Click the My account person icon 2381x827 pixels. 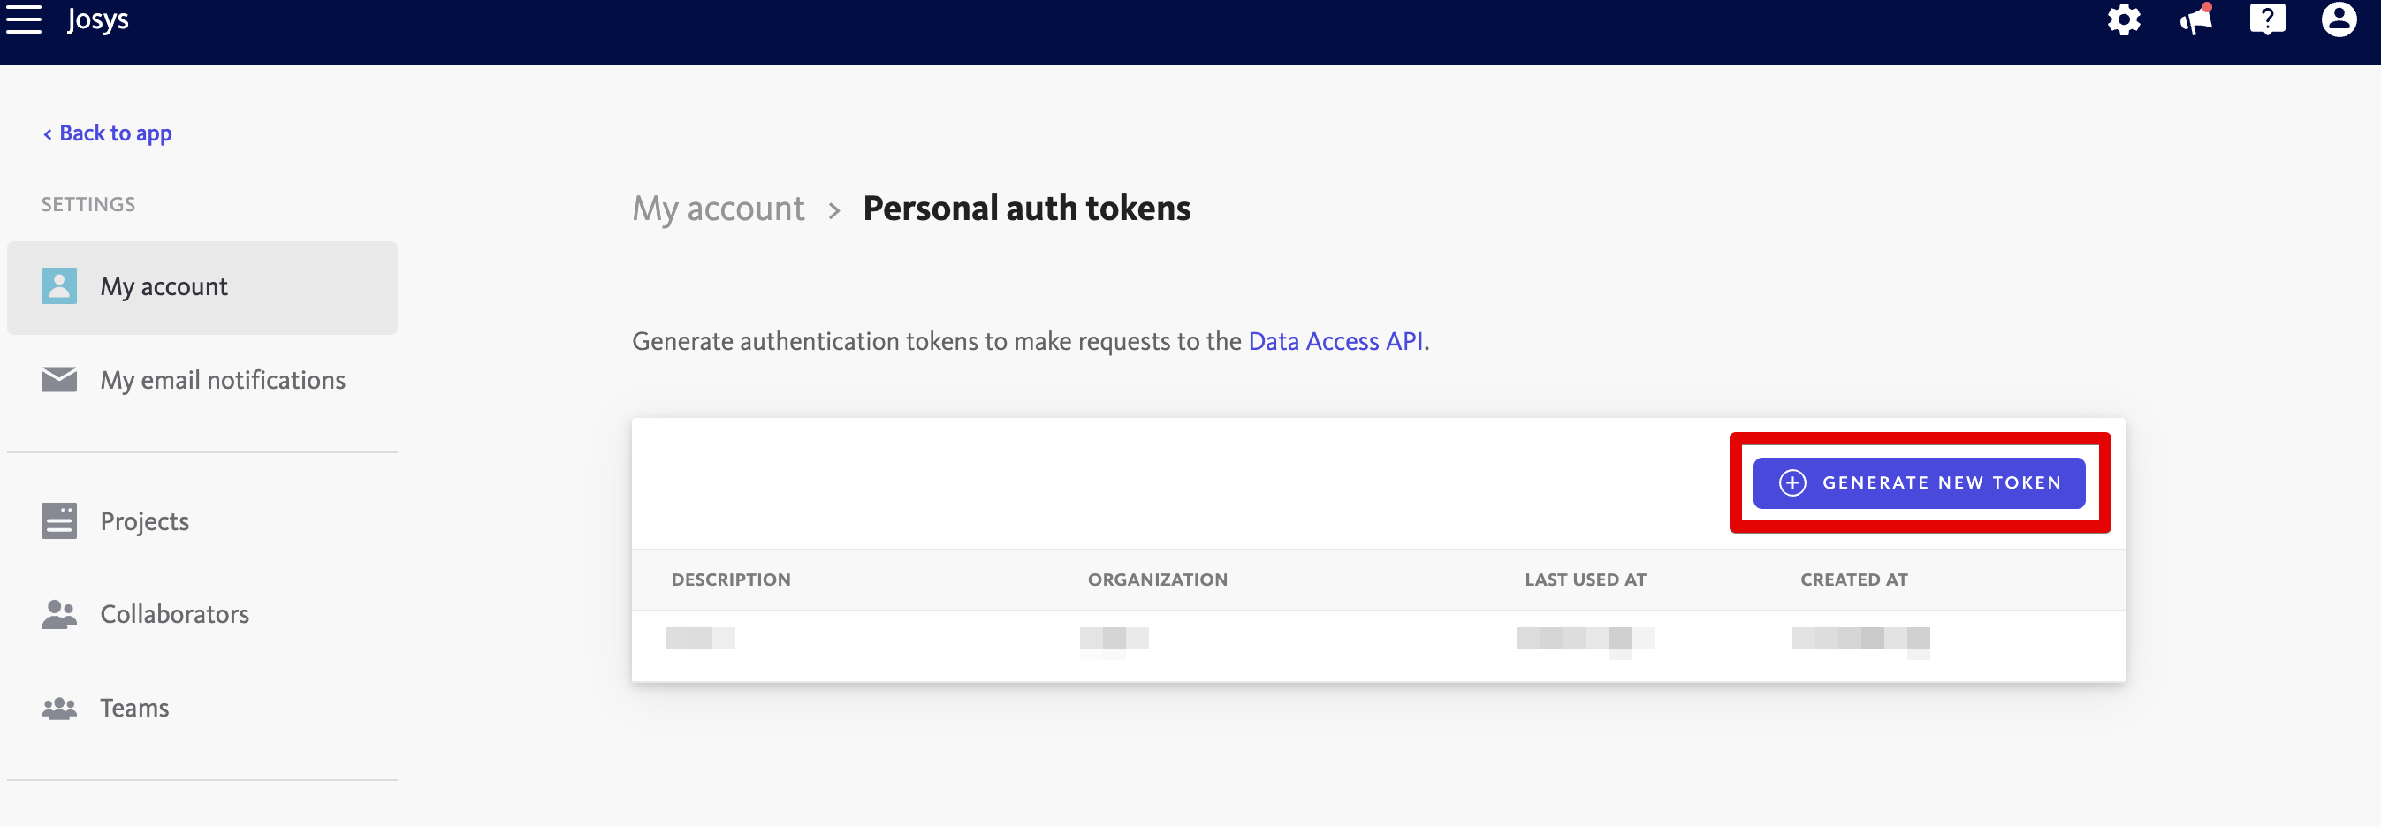click(x=59, y=286)
